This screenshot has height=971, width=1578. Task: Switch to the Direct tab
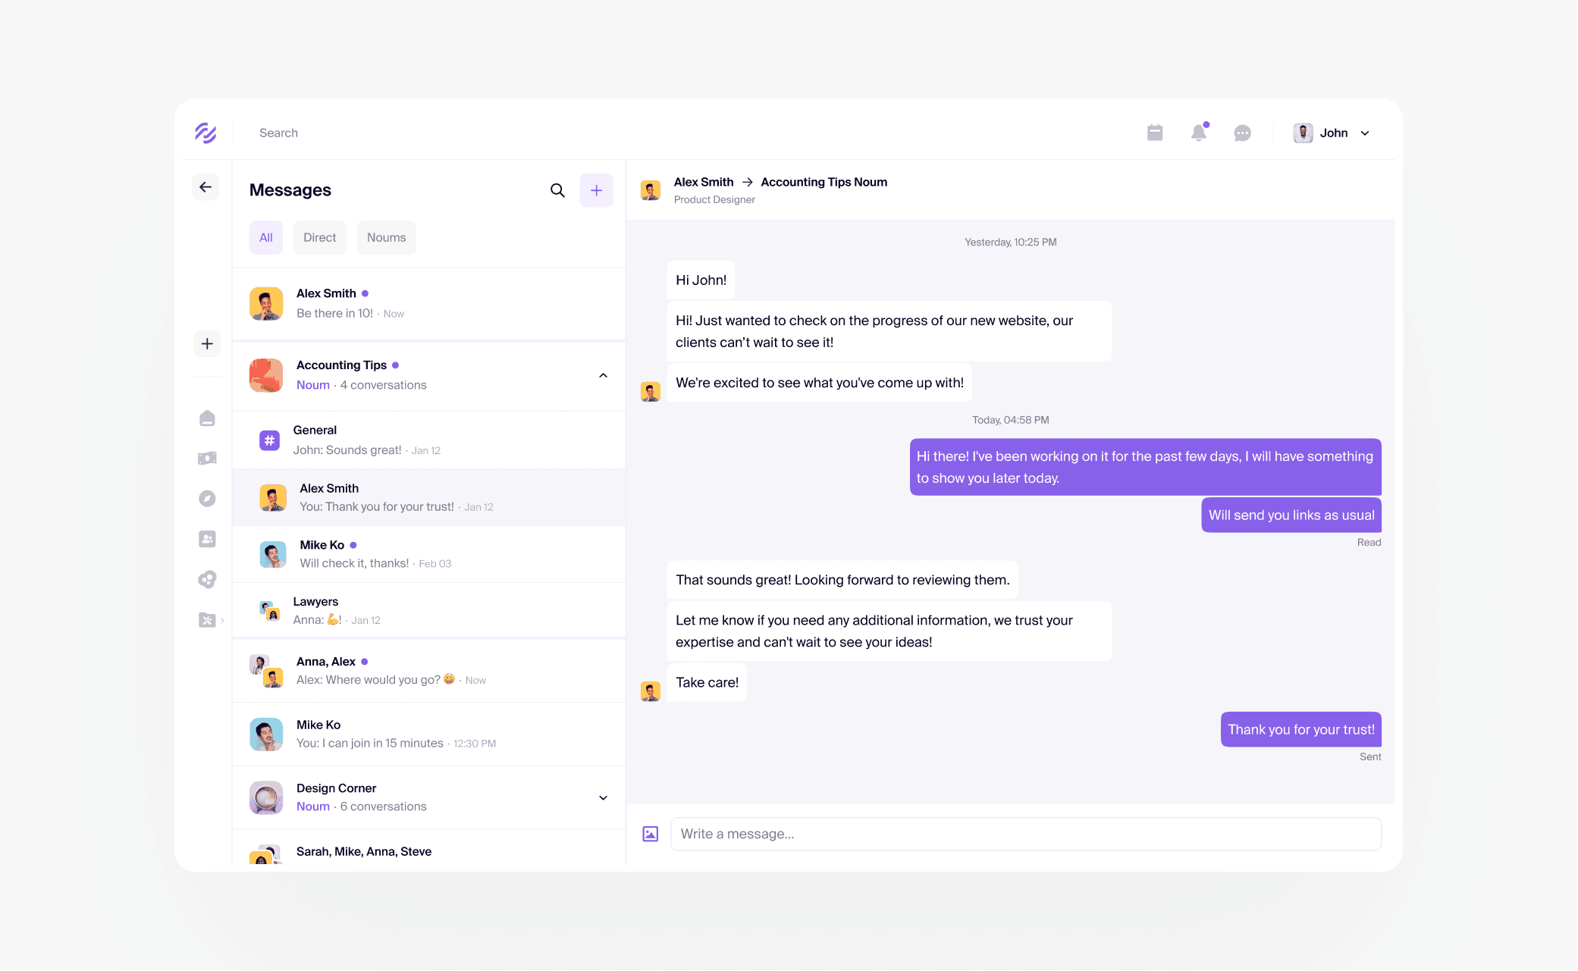[319, 238]
